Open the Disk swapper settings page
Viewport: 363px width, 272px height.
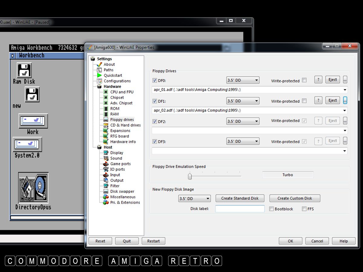click(122, 191)
